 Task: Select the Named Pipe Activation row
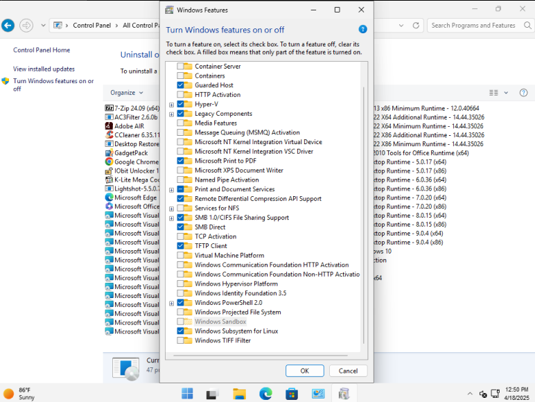point(227,180)
